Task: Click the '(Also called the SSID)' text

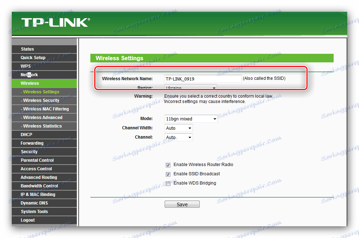Action: 264,78
